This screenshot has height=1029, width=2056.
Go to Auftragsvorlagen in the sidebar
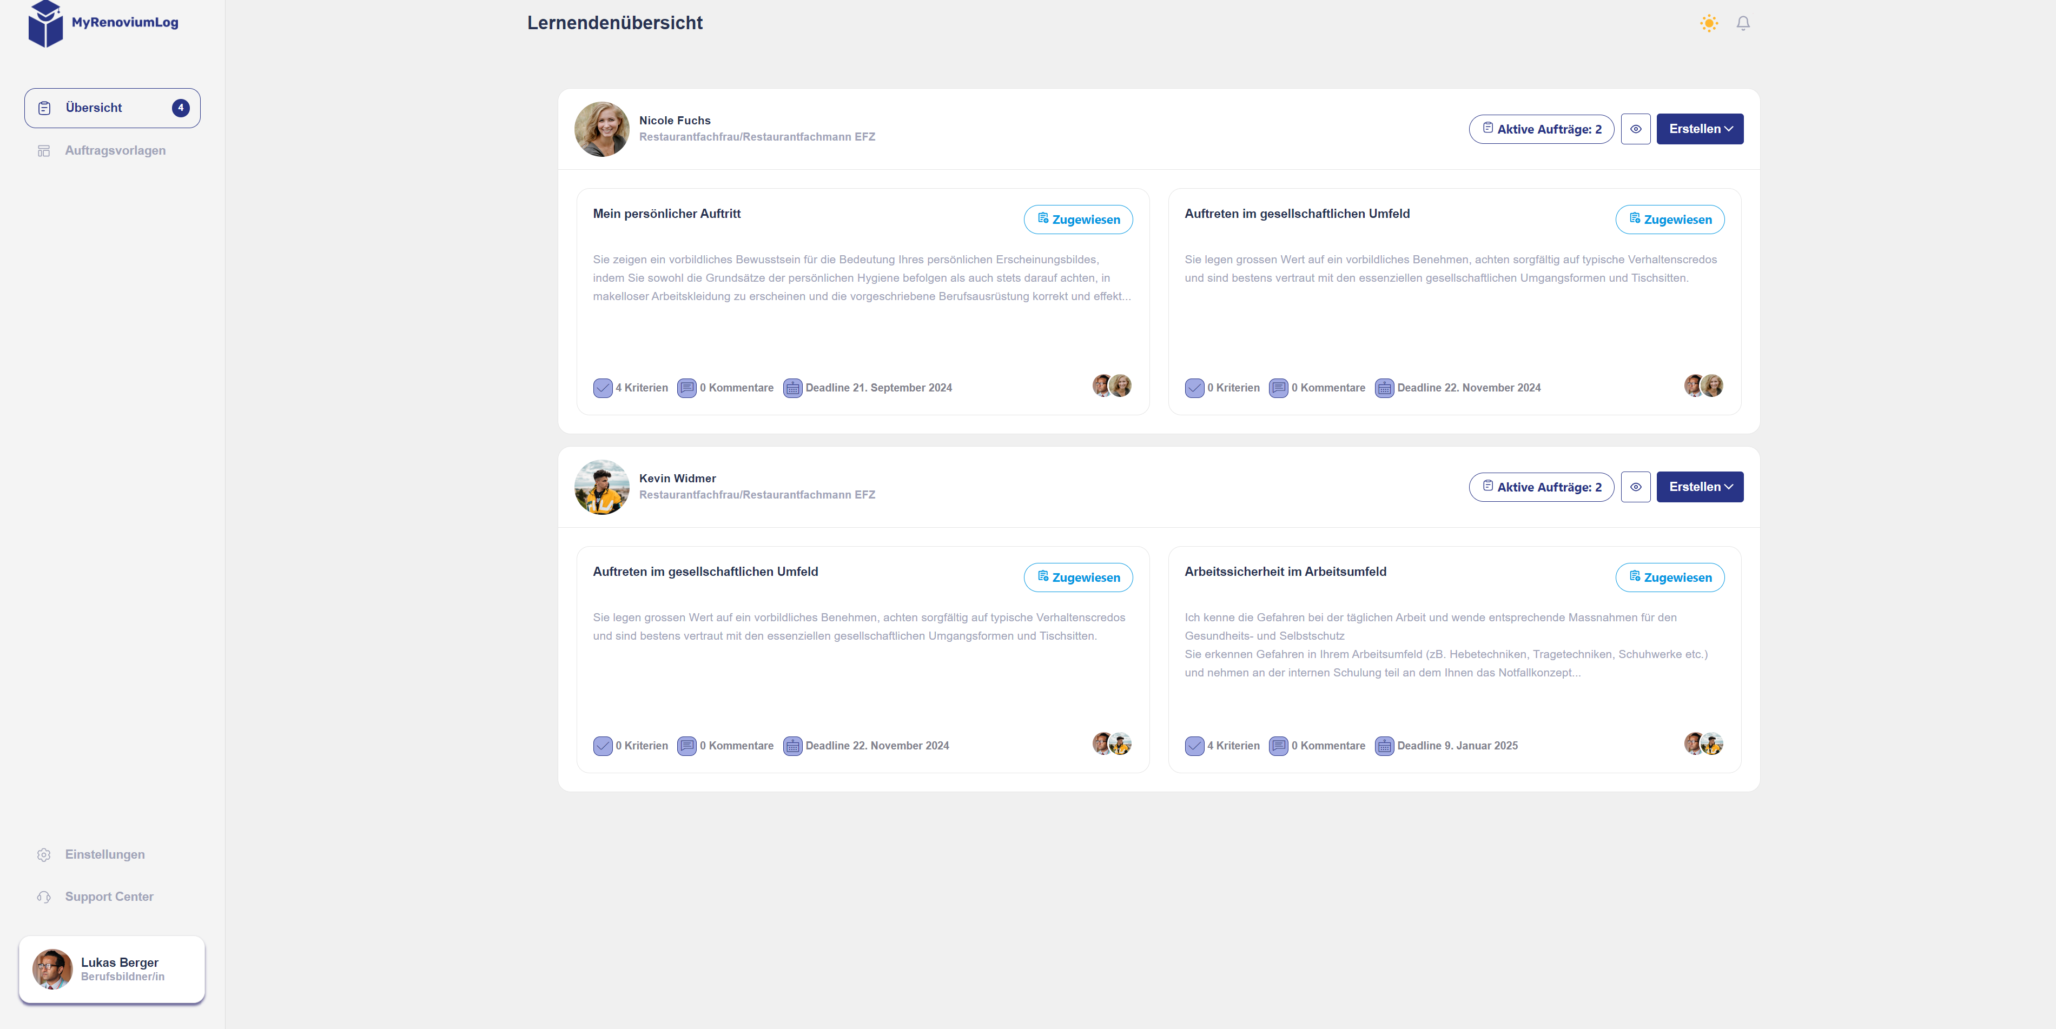(x=115, y=151)
